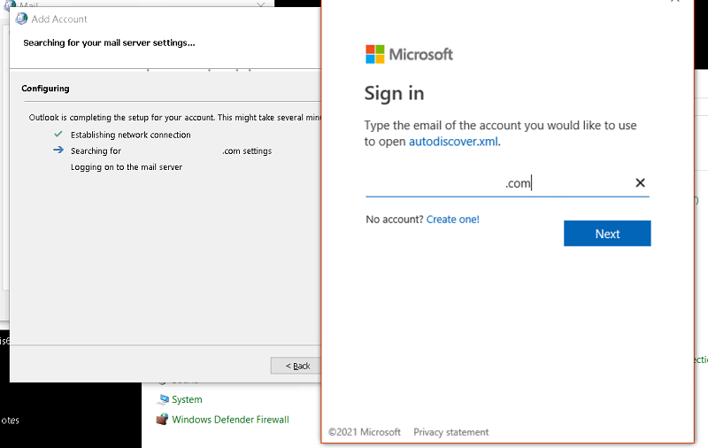Open the Create one! link
Screen dimensions: 708x448
tap(453, 220)
